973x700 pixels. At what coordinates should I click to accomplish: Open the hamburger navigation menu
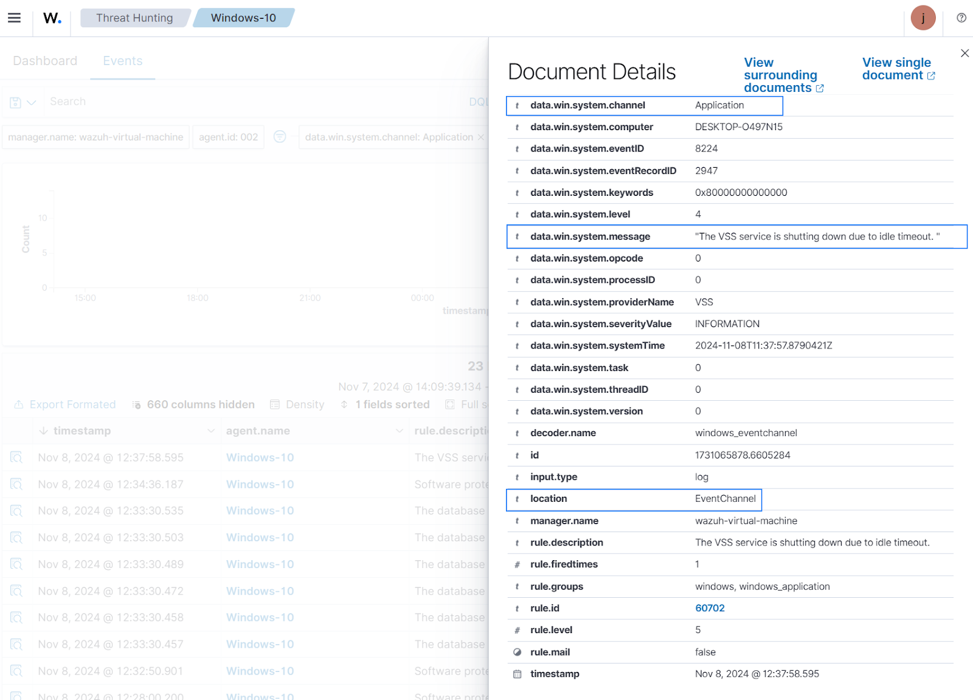14,18
